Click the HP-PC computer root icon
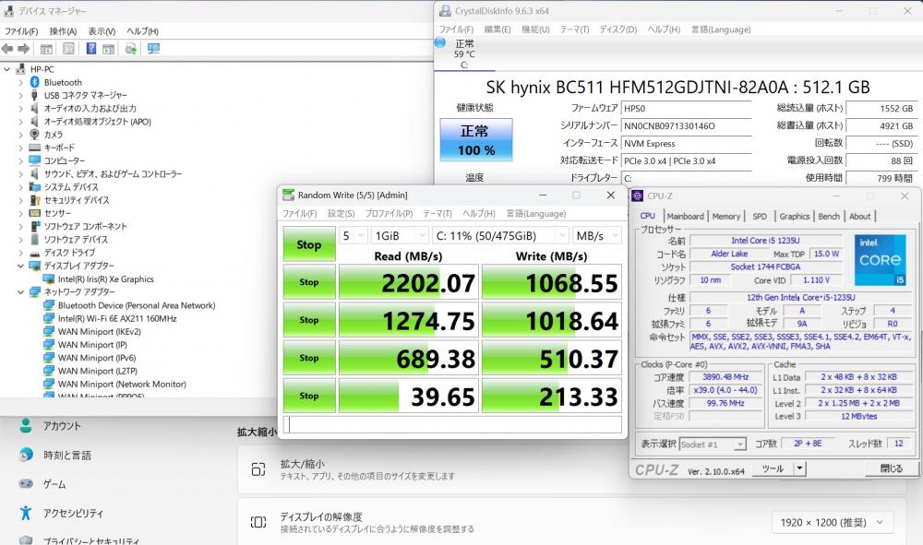Screen dimensions: 923x545 pyautogui.click(x=21, y=69)
